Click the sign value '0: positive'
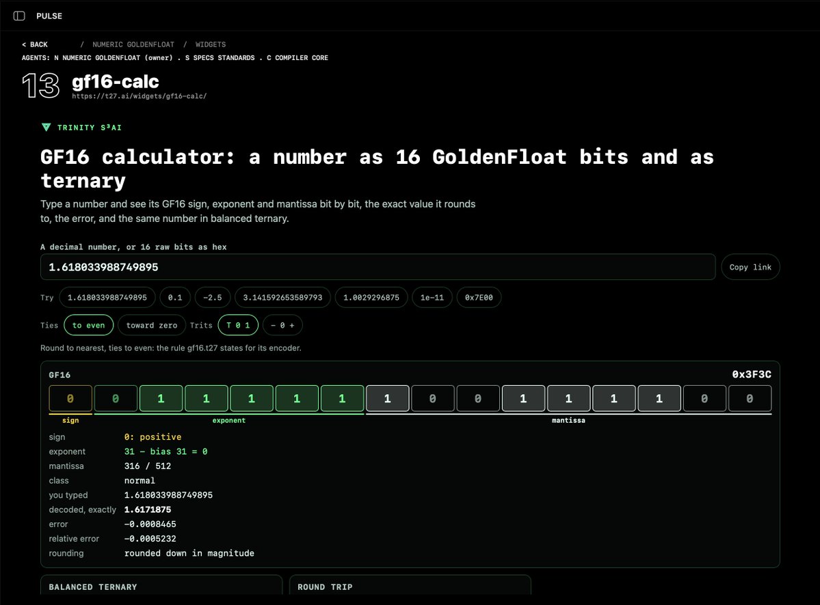Screen dimensions: 820x605 pos(153,437)
